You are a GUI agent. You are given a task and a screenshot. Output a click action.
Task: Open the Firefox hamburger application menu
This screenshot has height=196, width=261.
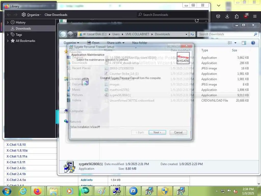point(255,16)
